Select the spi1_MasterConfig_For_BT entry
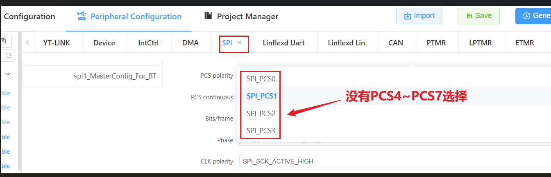The image size is (551, 177). [112, 76]
